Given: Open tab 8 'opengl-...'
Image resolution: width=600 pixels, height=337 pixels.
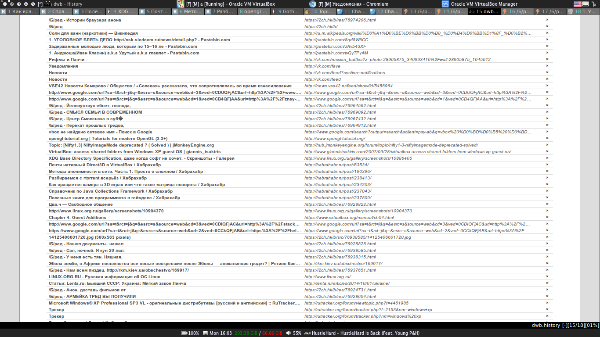Looking at the screenshot, I should tap(253, 11).
